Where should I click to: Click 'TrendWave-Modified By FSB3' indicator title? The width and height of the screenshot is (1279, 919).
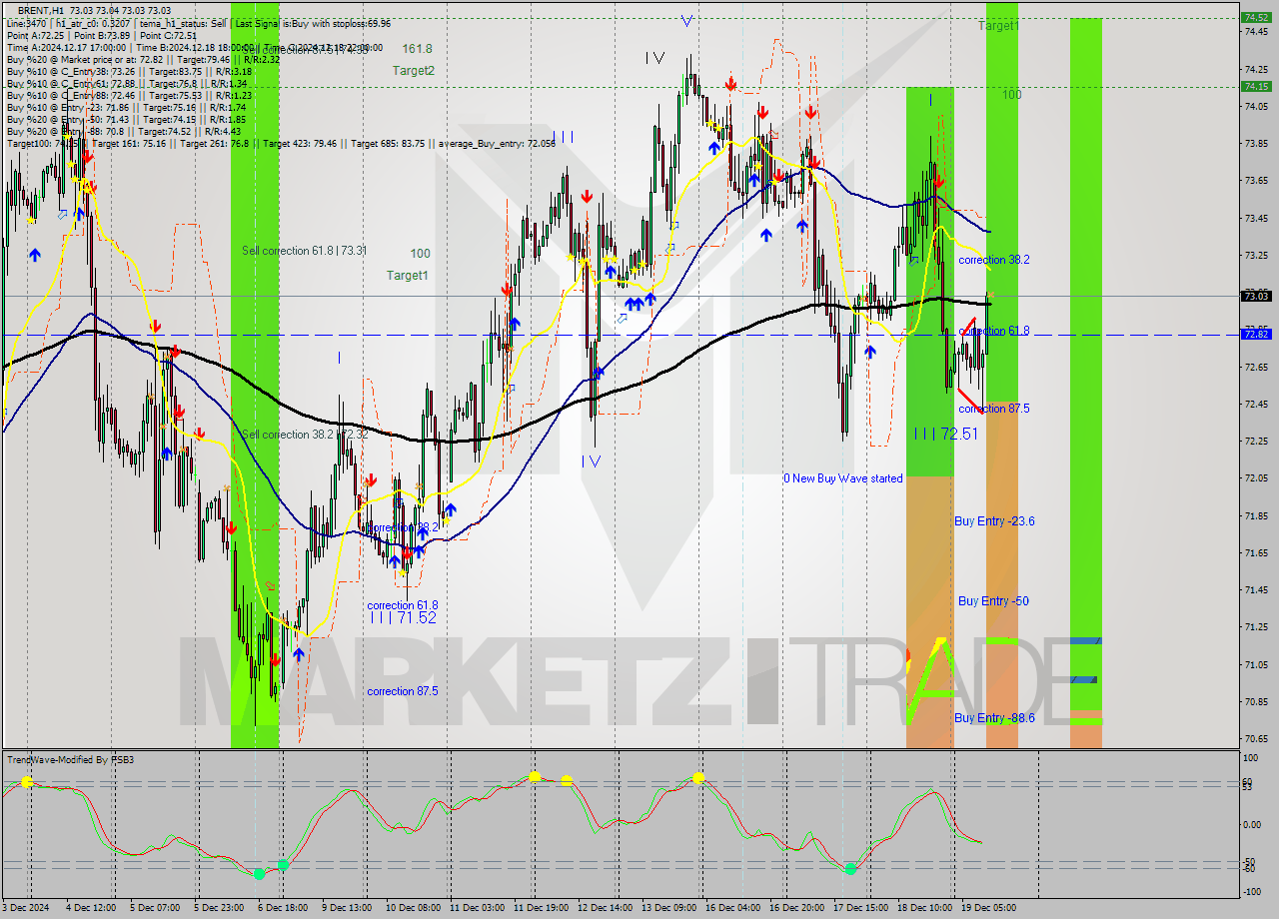(71, 760)
